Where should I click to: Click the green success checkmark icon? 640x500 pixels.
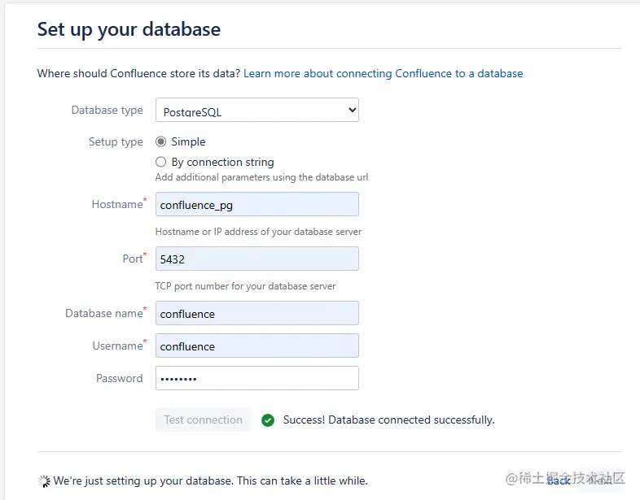click(268, 420)
